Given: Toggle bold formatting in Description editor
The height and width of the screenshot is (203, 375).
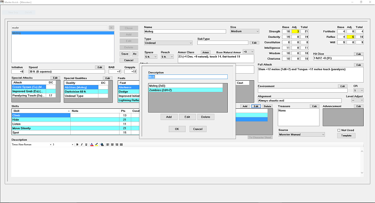Looking at the screenshot, I should pyautogui.click(x=77, y=145).
